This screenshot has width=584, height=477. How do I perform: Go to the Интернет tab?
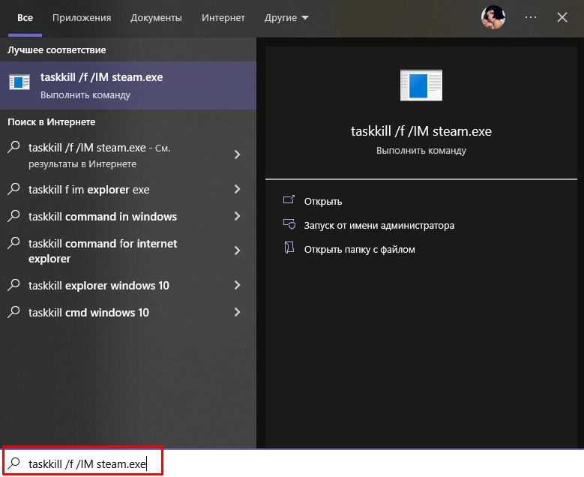223,17
